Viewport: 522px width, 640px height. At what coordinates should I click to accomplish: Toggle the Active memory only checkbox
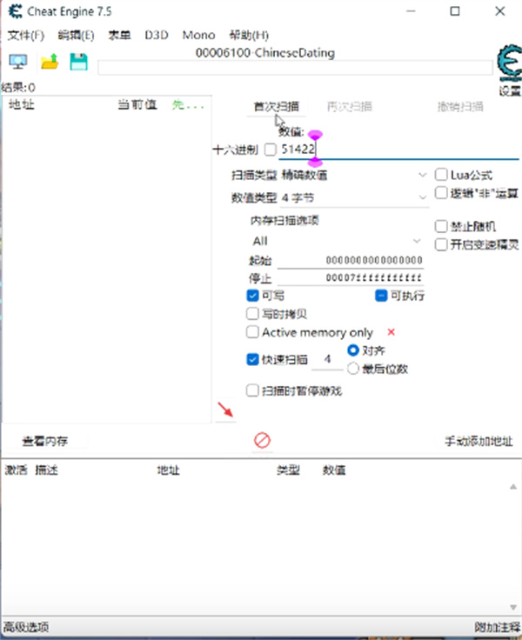coord(253,332)
